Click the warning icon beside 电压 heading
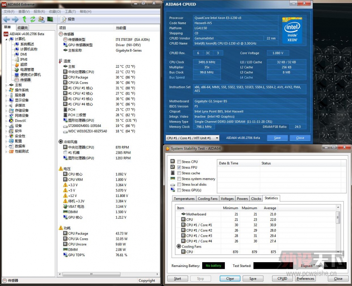Viewport: 352px width, 286px height. point(61,168)
